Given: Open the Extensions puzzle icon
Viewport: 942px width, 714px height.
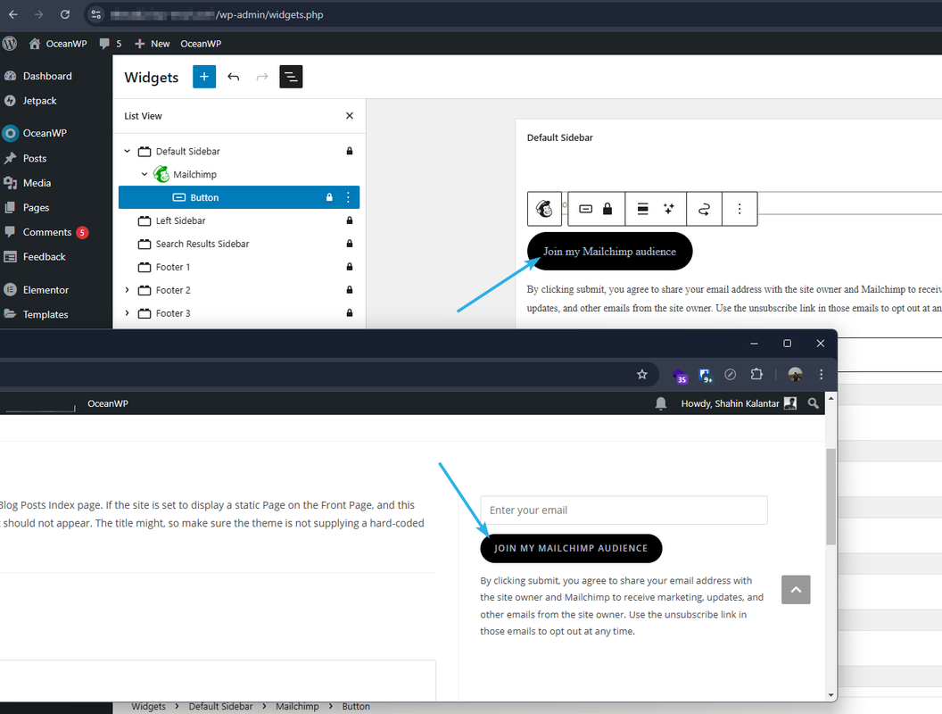Looking at the screenshot, I should tap(756, 375).
